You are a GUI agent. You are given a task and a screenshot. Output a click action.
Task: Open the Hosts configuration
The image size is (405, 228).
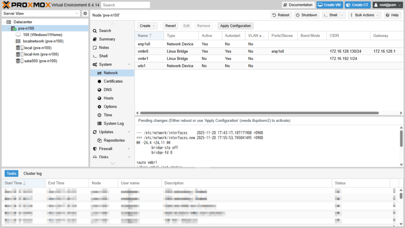(108, 98)
